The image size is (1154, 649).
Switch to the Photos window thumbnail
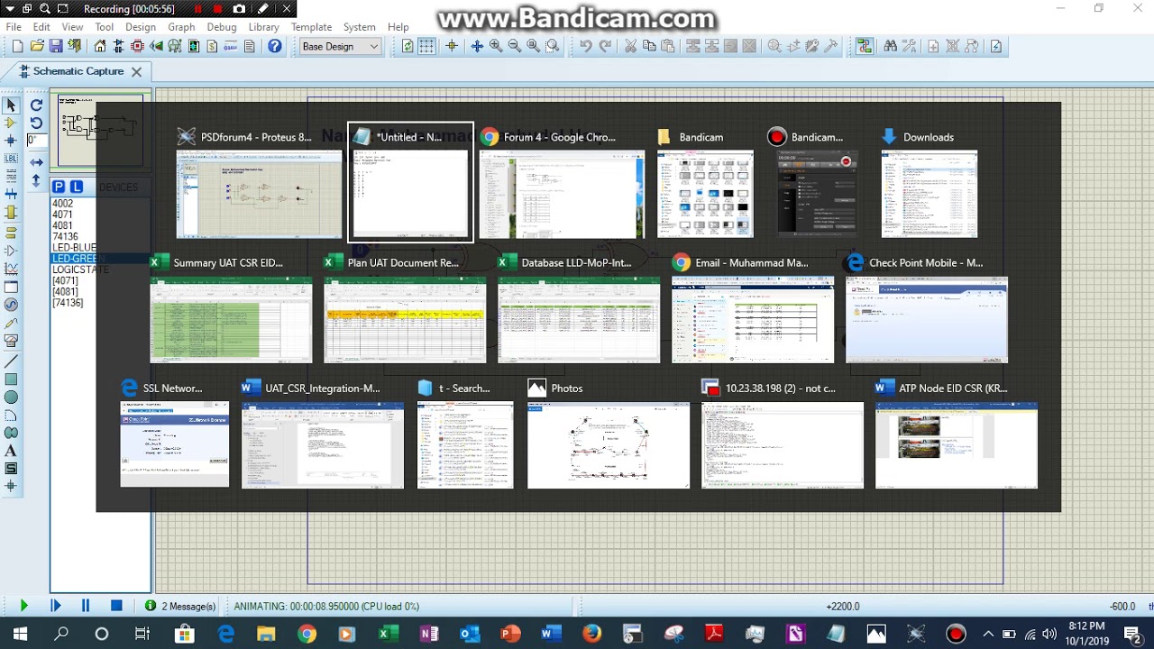coord(609,435)
